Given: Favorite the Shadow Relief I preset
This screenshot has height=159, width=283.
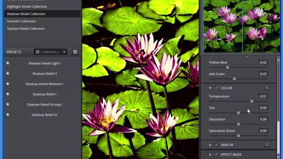Looking at the screenshot, I should click(8, 94).
